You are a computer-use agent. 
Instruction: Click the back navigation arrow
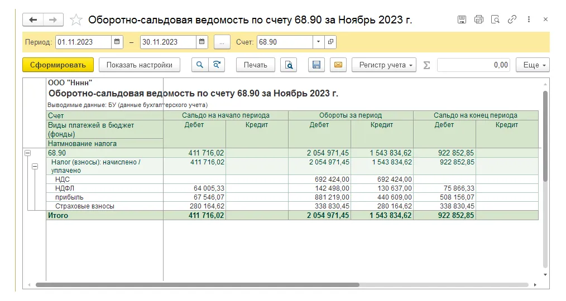point(33,20)
